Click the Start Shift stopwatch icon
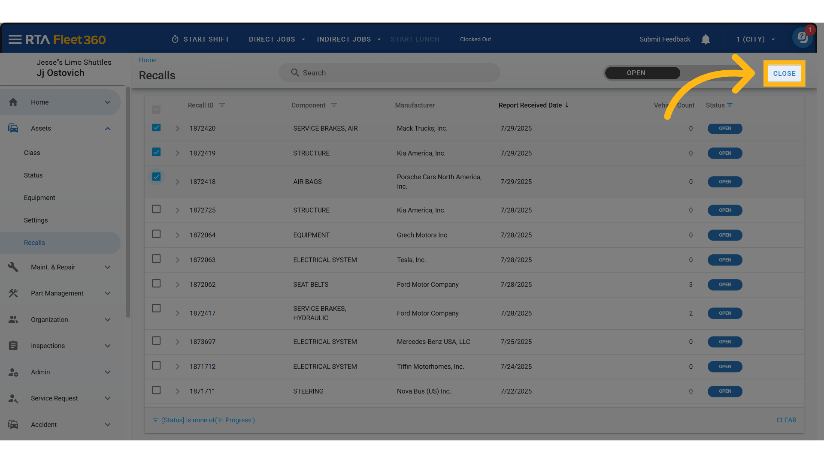The height and width of the screenshot is (463, 824). pos(175,39)
